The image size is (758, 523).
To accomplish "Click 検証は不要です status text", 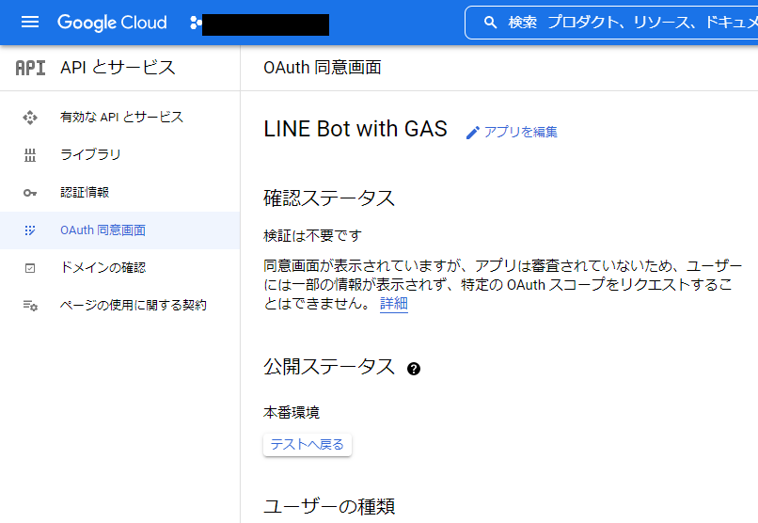I will [x=313, y=236].
